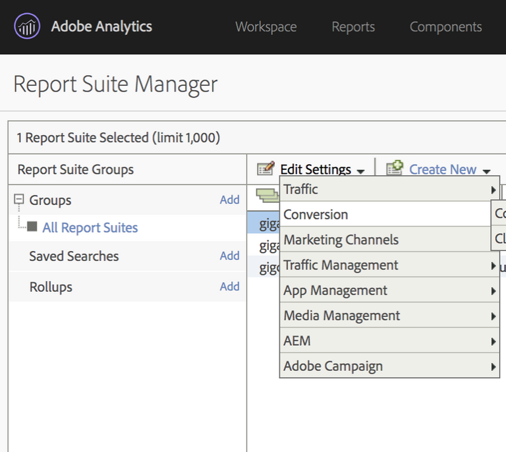
Task: Click the Groups tree label
Action: click(50, 200)
